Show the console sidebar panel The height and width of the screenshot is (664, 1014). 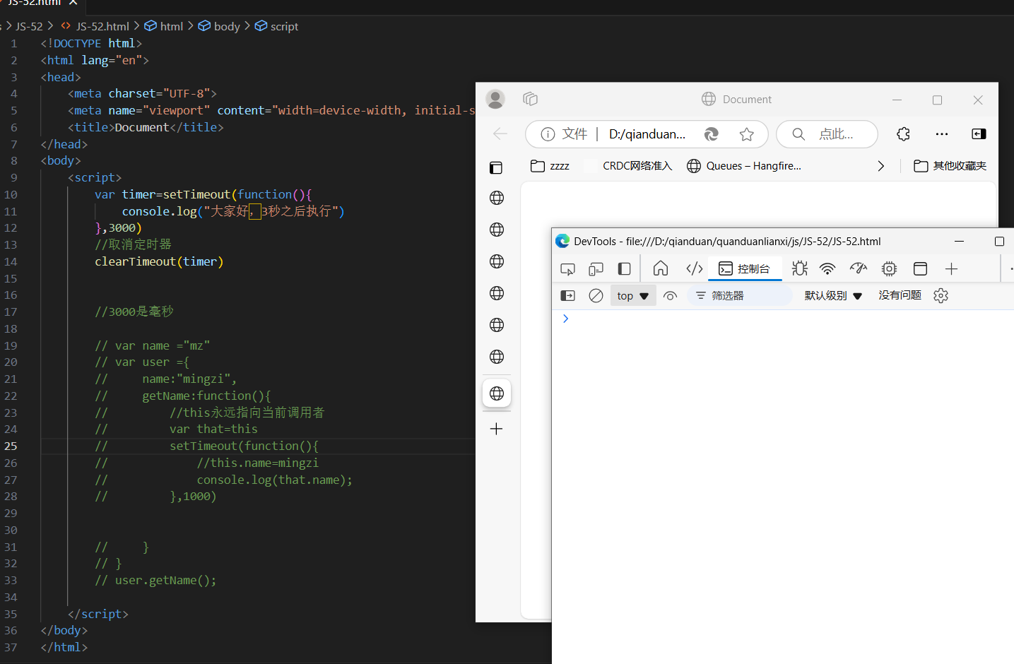[568, 296]
